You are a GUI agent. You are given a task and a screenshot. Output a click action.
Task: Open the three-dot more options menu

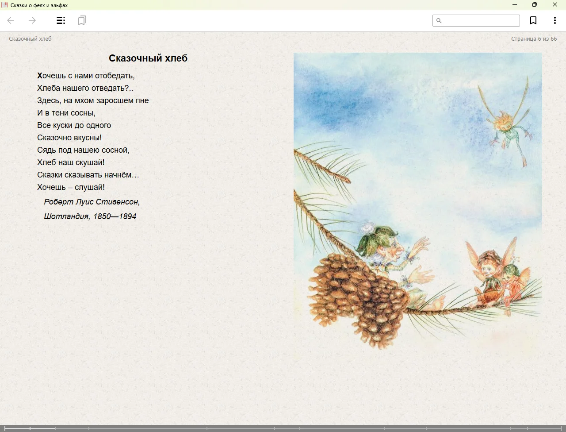pos(555,20)
